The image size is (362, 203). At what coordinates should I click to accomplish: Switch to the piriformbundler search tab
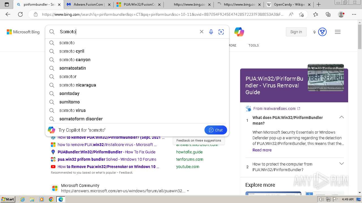point(38,5)
